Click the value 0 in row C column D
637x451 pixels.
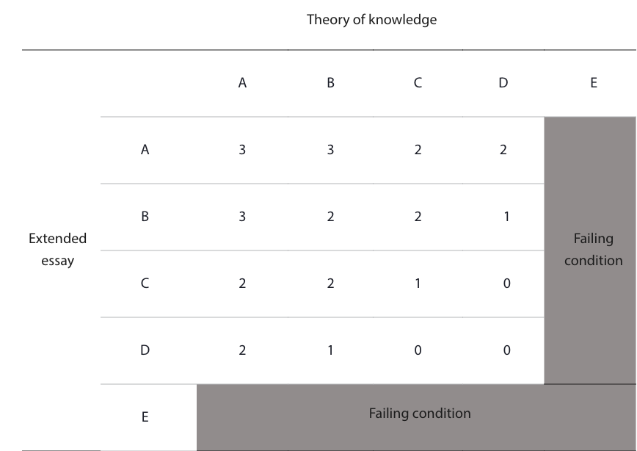click(x=506, y=284)
